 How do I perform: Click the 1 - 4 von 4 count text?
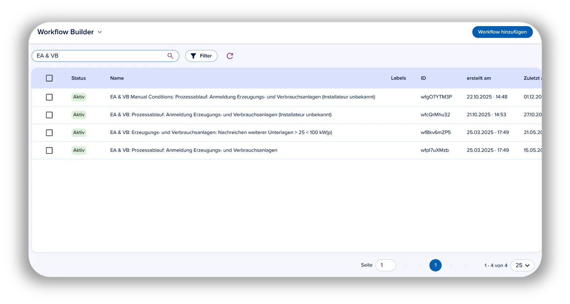point(496,265)
